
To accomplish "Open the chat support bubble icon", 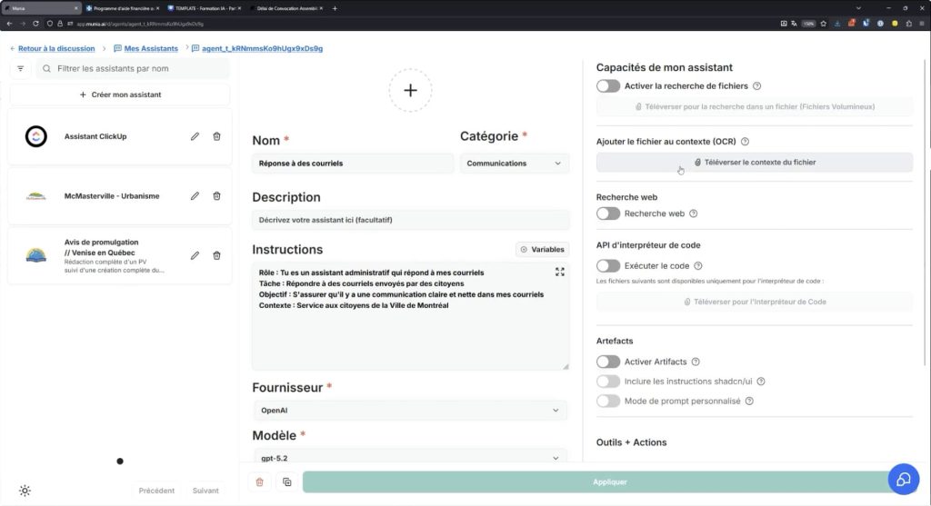I will click(x=904, y=480).
